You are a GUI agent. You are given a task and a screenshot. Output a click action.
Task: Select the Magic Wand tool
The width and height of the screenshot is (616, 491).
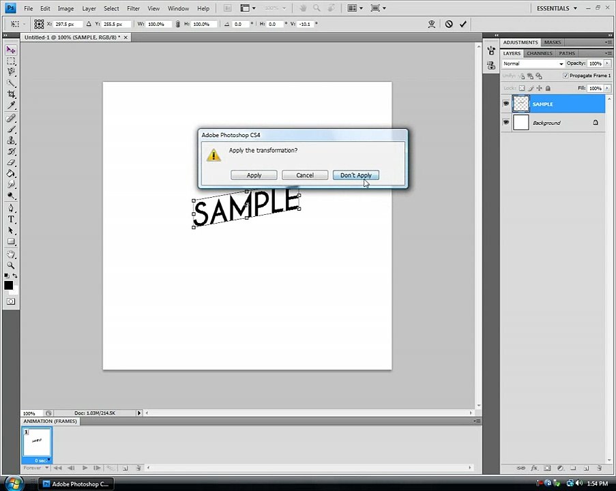[x=11, y=83]
